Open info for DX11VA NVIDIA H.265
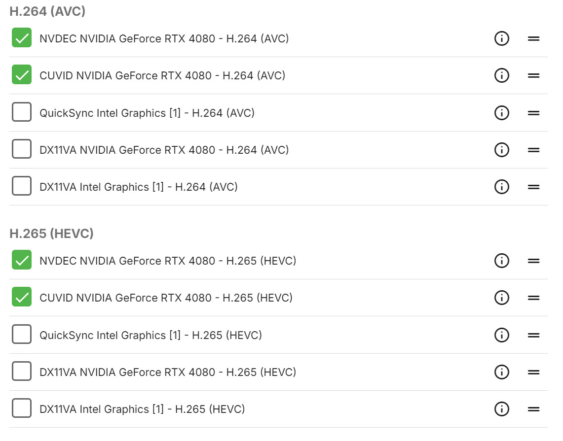 click(x=501, y=372)
